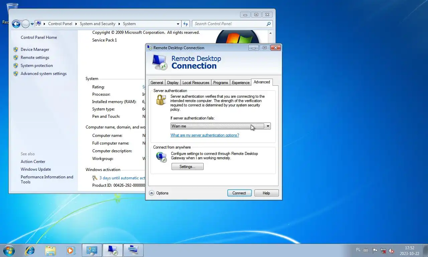Click the computer icon in address bar
This screenshot has height=257, width=428.
(x=39, y=24)
